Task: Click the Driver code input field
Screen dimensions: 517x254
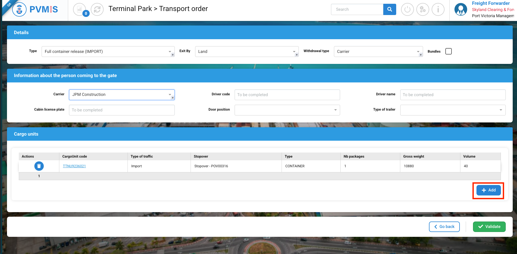Action: (287, 95)
